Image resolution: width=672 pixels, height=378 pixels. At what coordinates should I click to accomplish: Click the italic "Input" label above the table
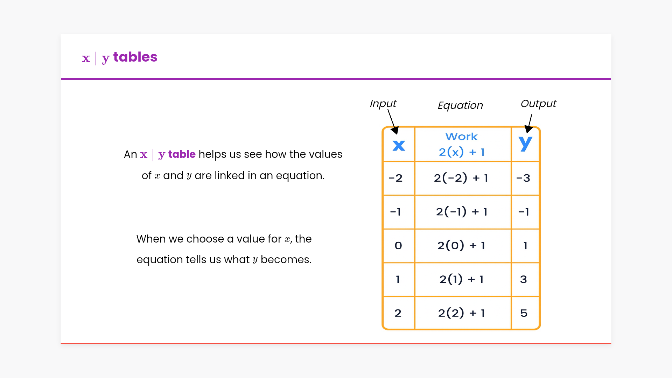point(383,104)
